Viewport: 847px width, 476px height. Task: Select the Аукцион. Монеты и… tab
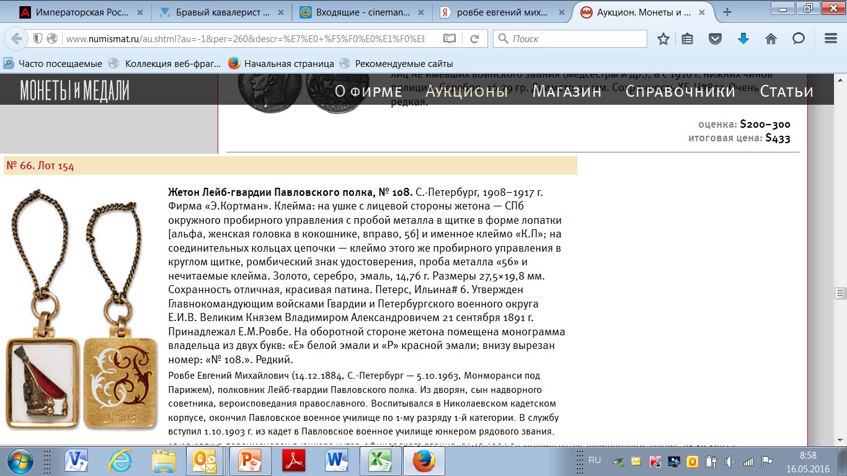click(642, 12)
